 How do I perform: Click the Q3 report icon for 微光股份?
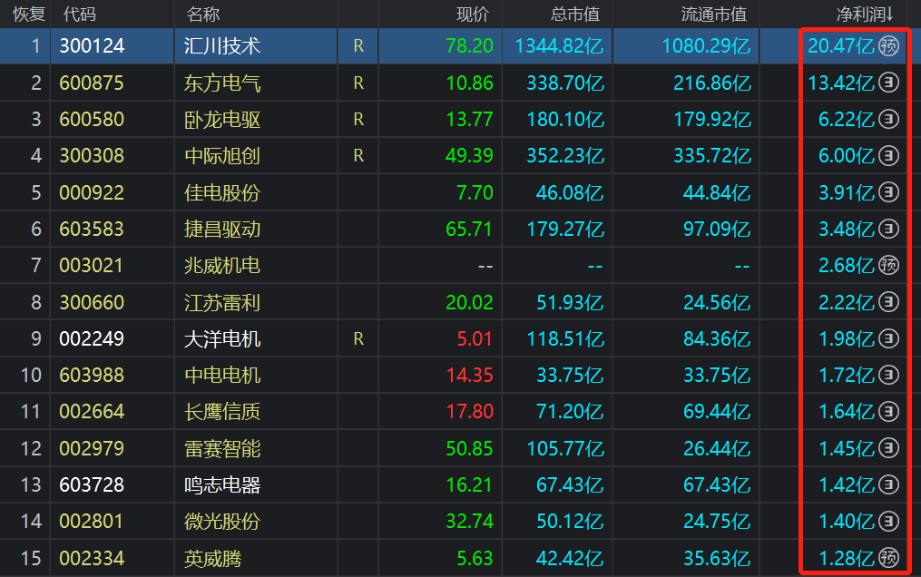(888, 521)
